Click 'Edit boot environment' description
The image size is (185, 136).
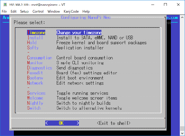coord(80,78)
